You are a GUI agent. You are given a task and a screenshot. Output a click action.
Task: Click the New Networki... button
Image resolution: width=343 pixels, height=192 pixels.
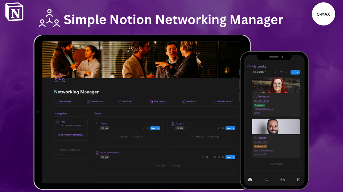coord(96,101)
